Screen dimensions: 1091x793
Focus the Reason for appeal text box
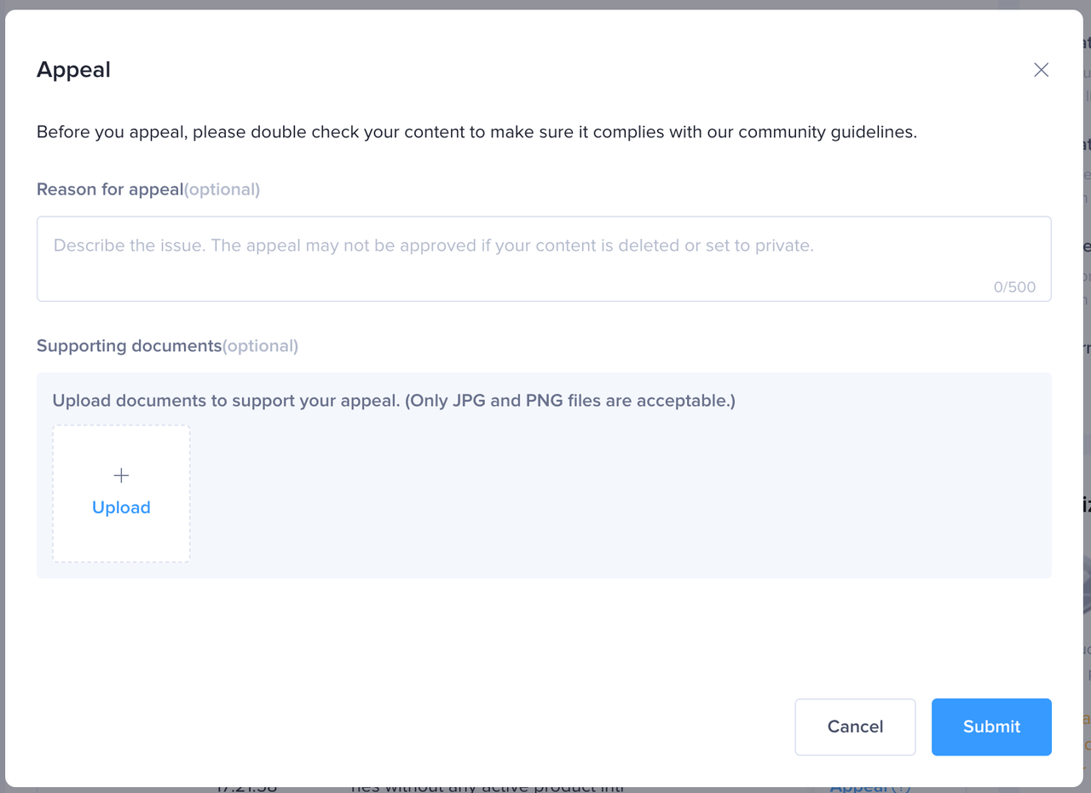544,264
